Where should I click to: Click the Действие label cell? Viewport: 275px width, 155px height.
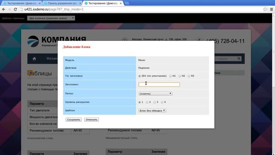[99, 68]
